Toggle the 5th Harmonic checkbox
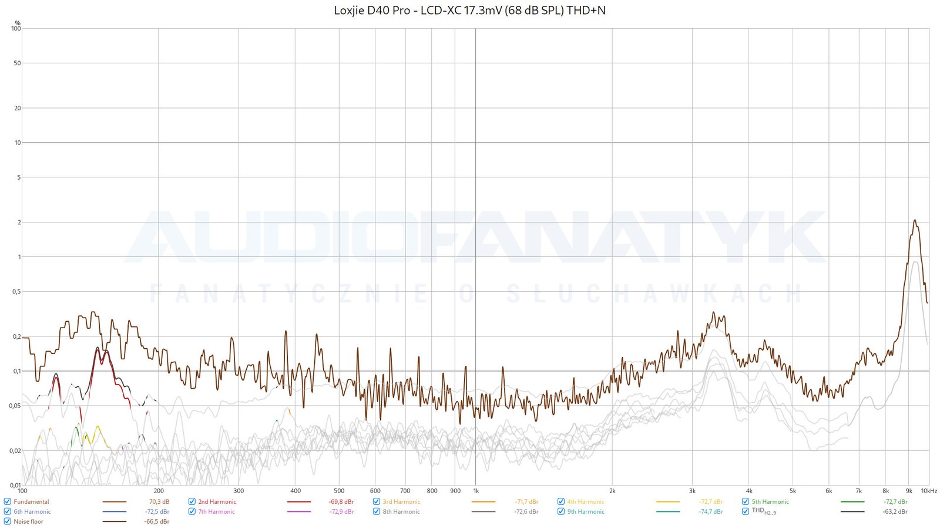This screenshot has height=529, width=940. (x=746, y=501)
